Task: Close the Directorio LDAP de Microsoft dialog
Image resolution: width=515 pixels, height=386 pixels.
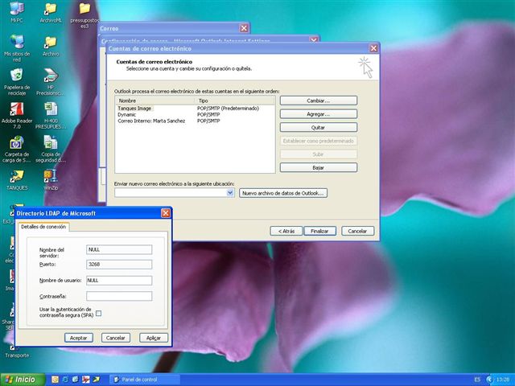Action: point(166,213)
